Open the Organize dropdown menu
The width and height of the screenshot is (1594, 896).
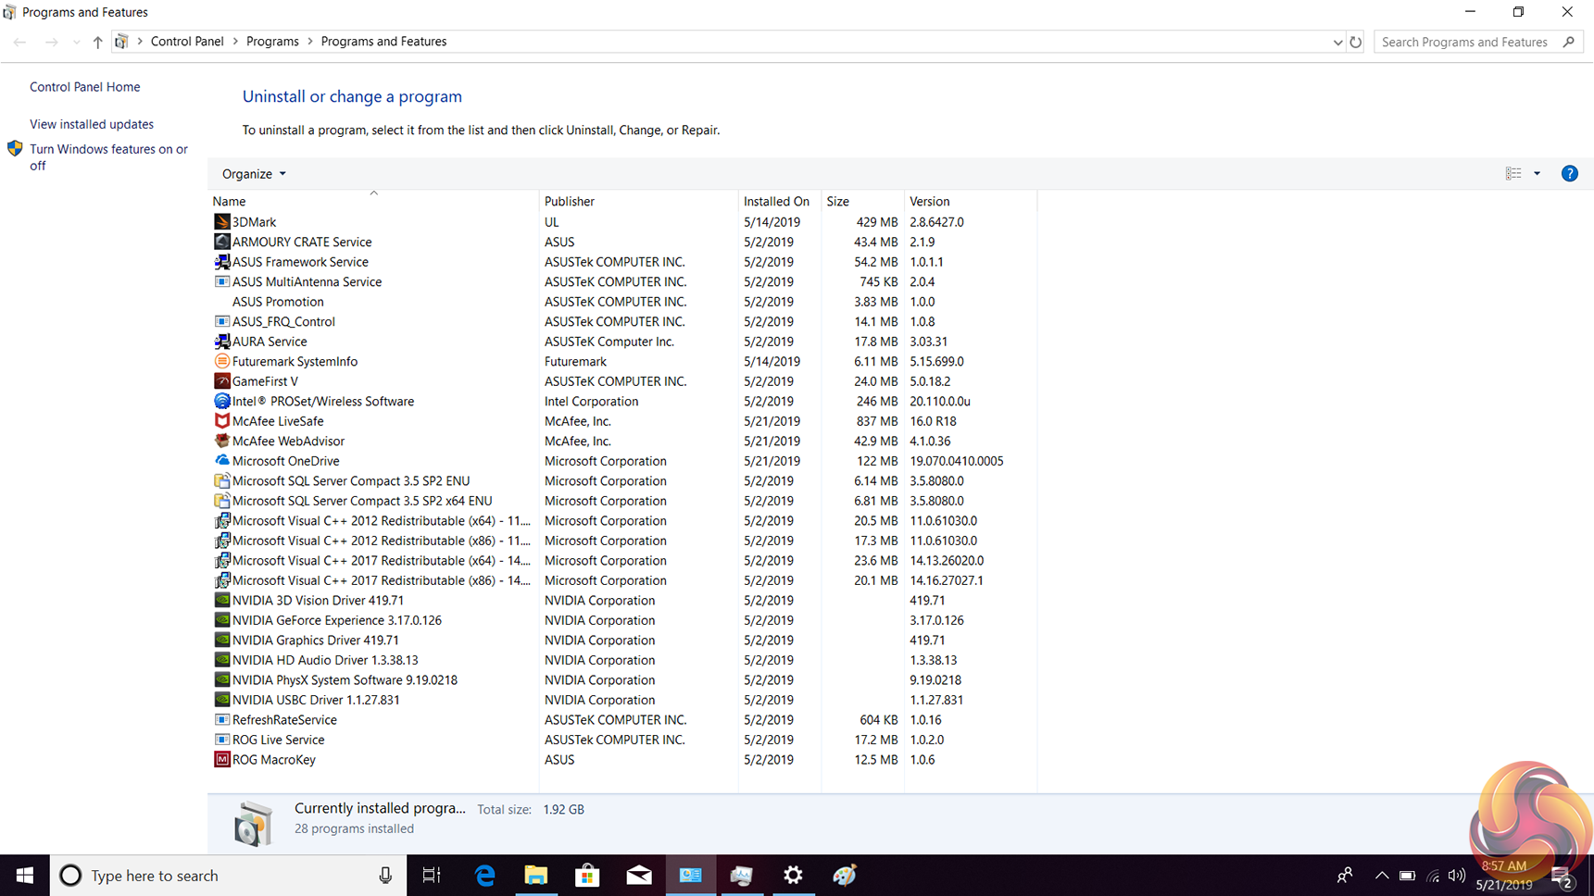coord(254,174)
